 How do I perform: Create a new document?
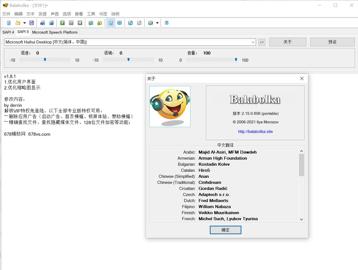9,23
